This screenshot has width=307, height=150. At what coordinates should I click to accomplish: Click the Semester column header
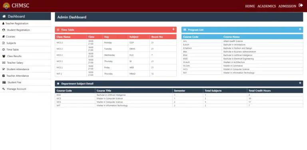point(187,91)
